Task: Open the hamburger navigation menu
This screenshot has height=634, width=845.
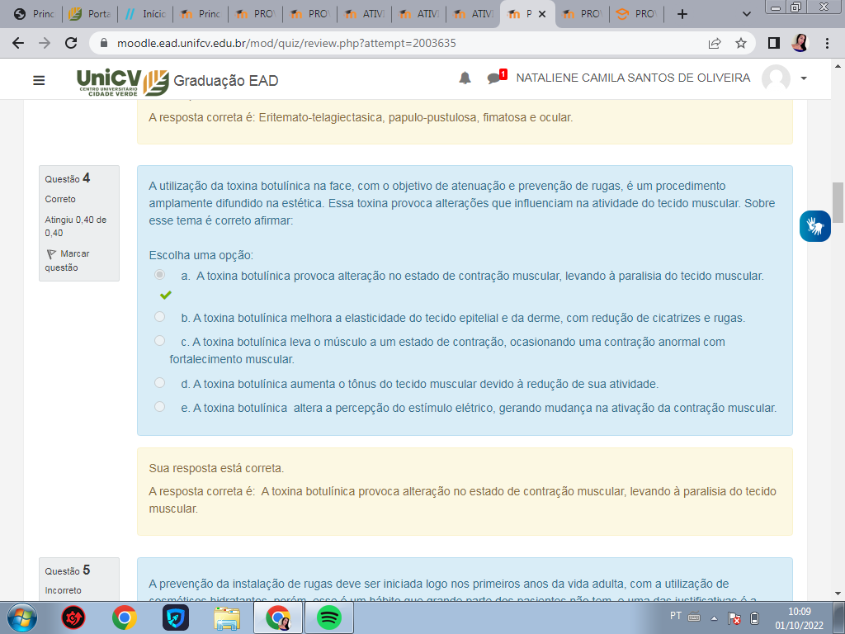Action: (x=39, y=80)
